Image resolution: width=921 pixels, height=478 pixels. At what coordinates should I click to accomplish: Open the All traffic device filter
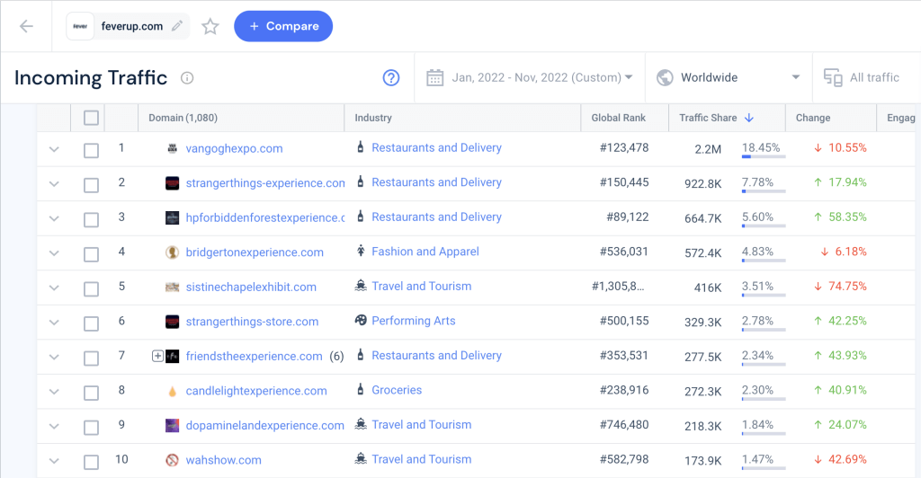(x=863, y=78)
